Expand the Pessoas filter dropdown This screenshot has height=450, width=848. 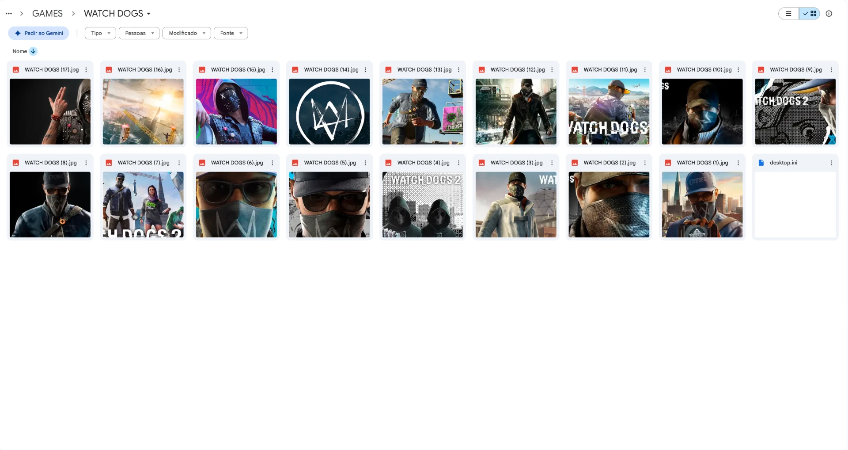coord(139,33)
